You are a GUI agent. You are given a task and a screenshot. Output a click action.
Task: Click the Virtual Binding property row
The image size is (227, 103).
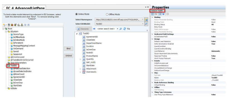[x=189, y=85]
